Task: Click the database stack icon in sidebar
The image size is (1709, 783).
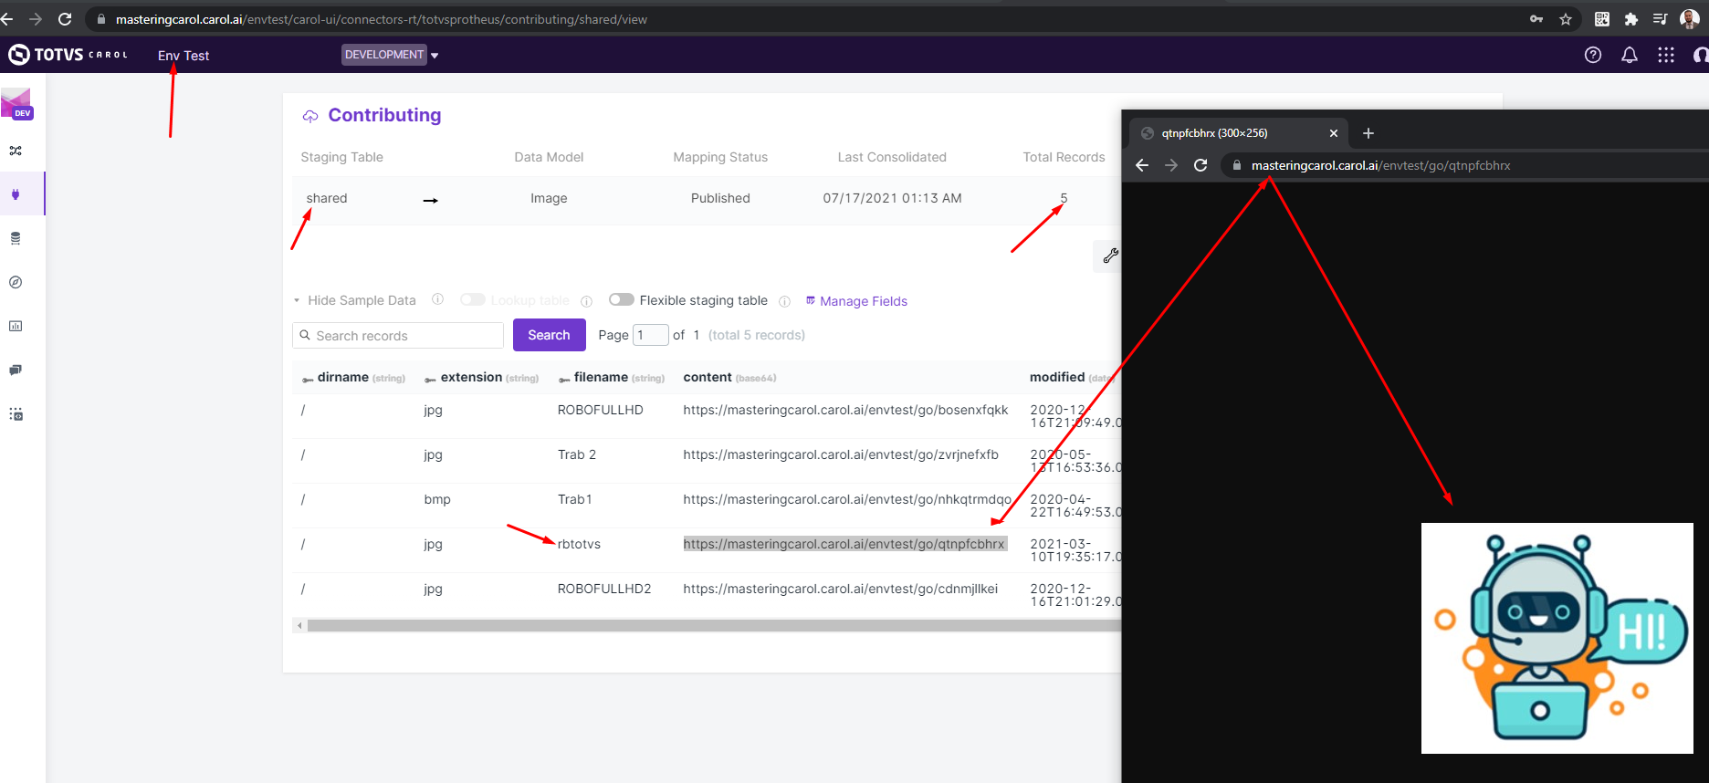Action: (x=16, y=238)
